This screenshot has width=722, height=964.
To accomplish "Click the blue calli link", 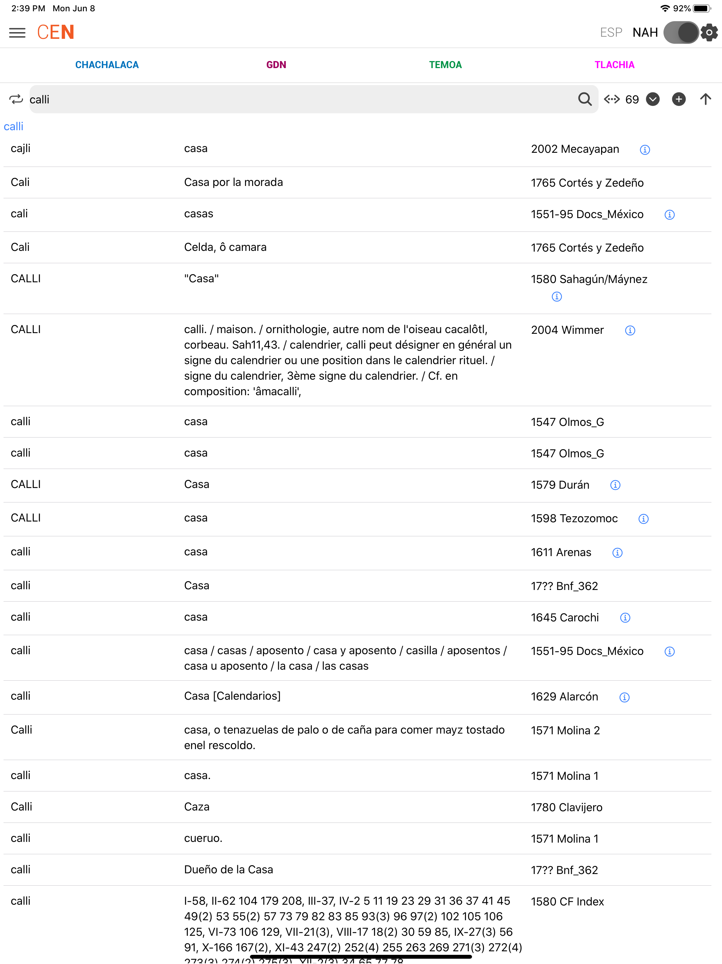I will tap(13, 127).
